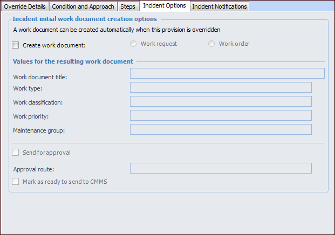Enable the Create work document checkbox
This screenshot has width=335, height=235.
(16, 45)
